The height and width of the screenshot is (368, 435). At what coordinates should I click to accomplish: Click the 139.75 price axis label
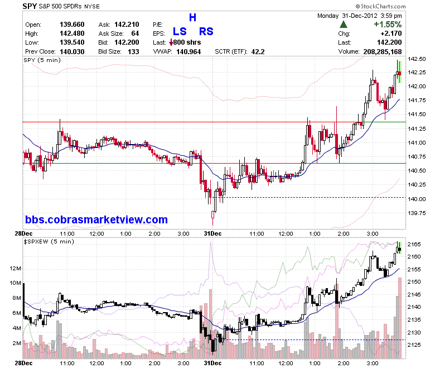tap(417, 213)
